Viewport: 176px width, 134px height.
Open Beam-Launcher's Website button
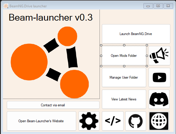[41, 121]
